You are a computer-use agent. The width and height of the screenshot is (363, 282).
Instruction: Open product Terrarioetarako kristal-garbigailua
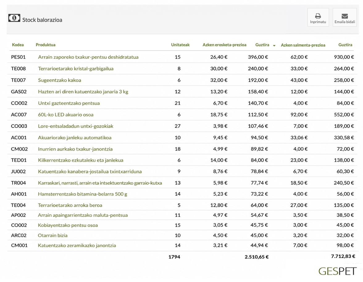coord(76,69)
